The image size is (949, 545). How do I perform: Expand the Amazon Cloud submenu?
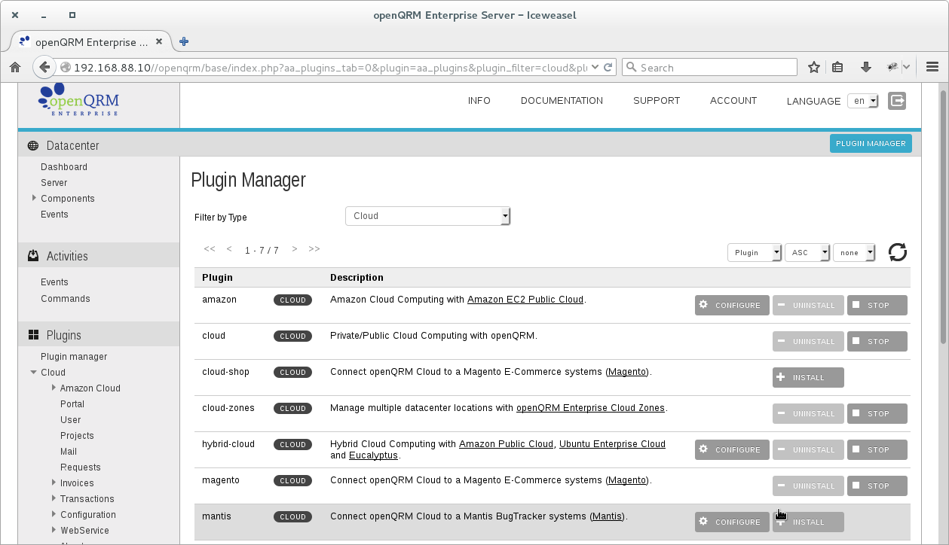coord(54,388)
